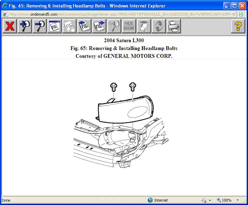Open help with the yellow question mark
Screen dimensions: 248x205
coord(238,26)
